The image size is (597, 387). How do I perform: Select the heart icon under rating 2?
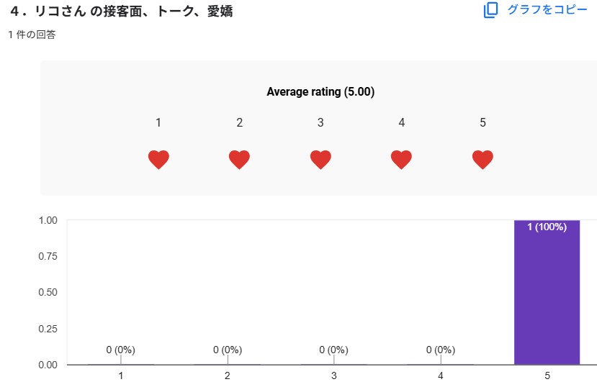click(239, 160)
